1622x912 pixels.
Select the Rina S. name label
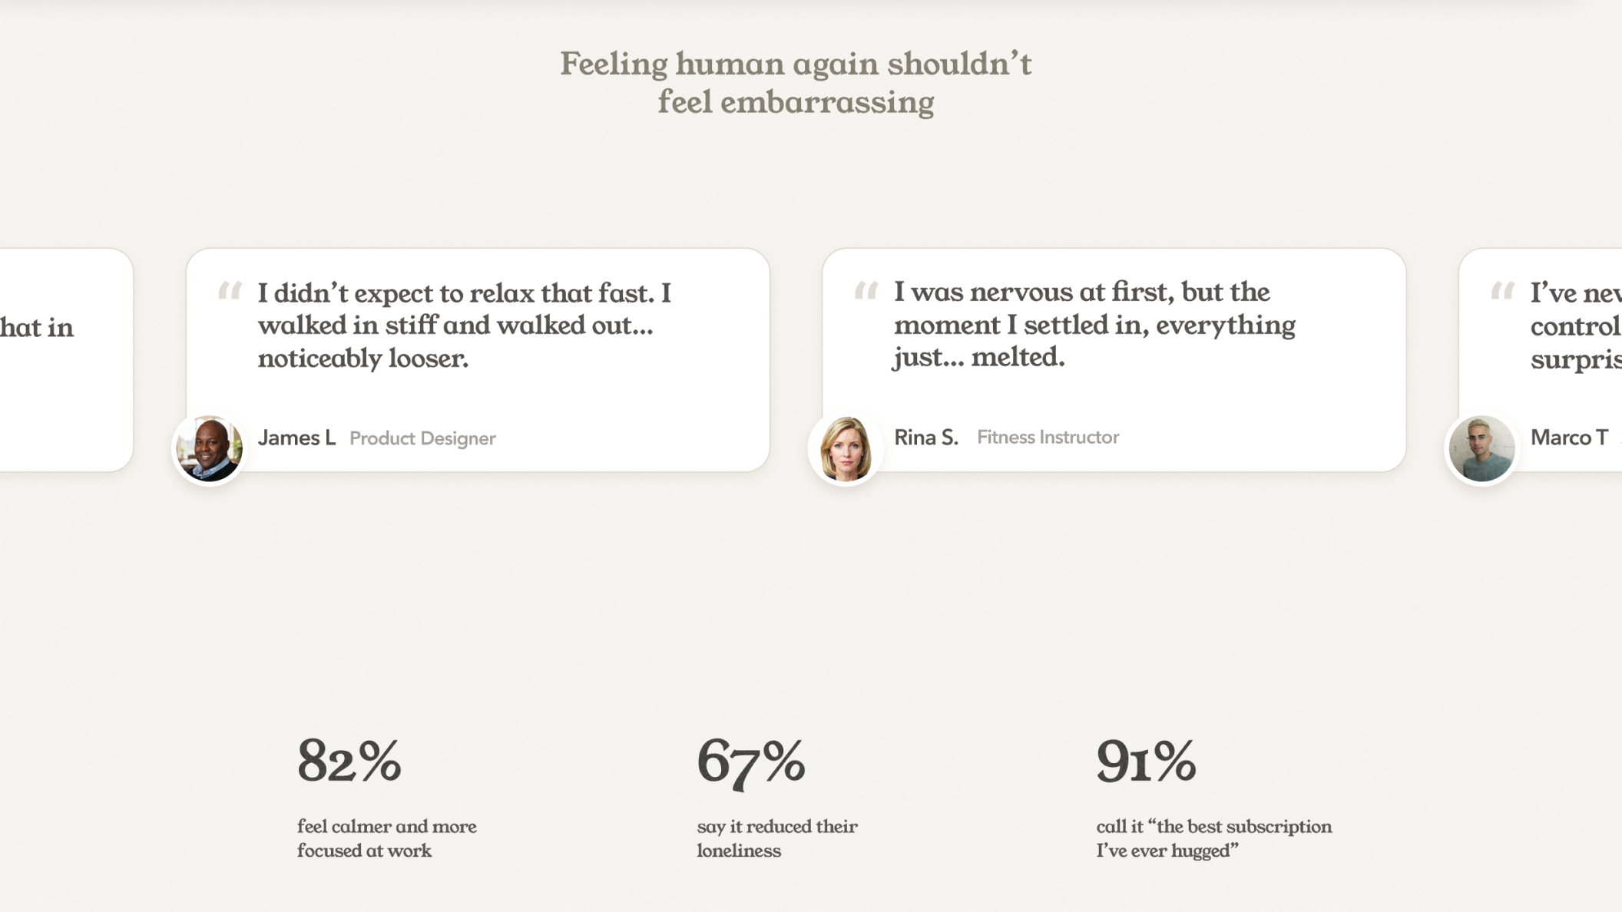[926, 438]
